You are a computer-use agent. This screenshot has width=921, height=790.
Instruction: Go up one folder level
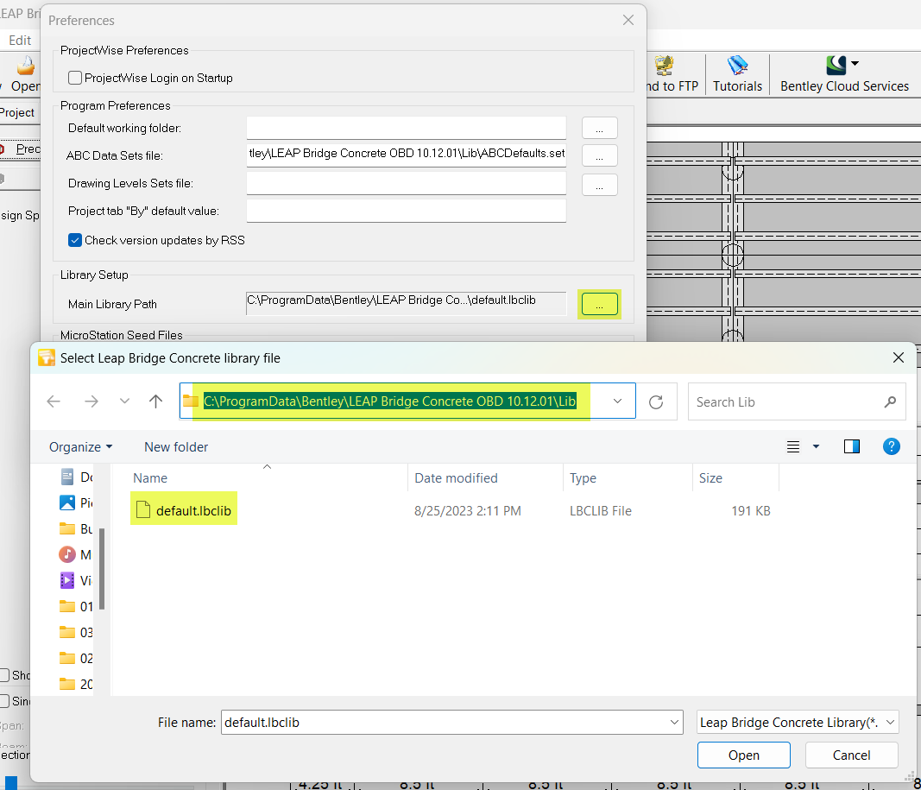155,401
